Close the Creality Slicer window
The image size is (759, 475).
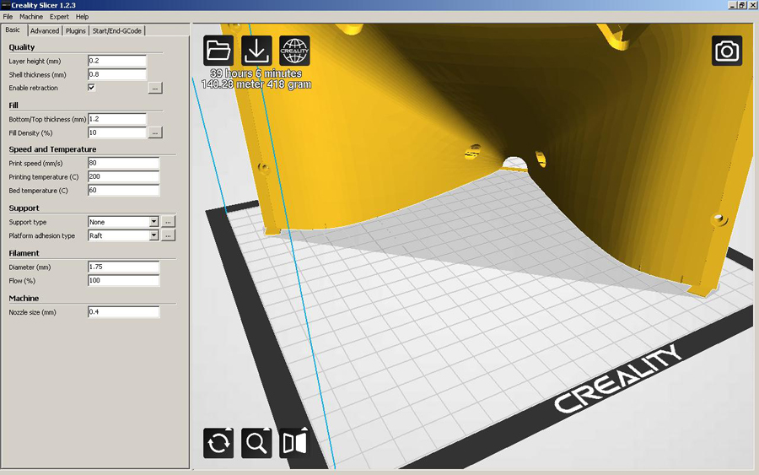click(753, 5)
